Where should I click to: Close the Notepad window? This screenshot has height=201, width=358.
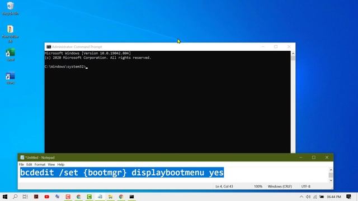[x=327, y=157]
